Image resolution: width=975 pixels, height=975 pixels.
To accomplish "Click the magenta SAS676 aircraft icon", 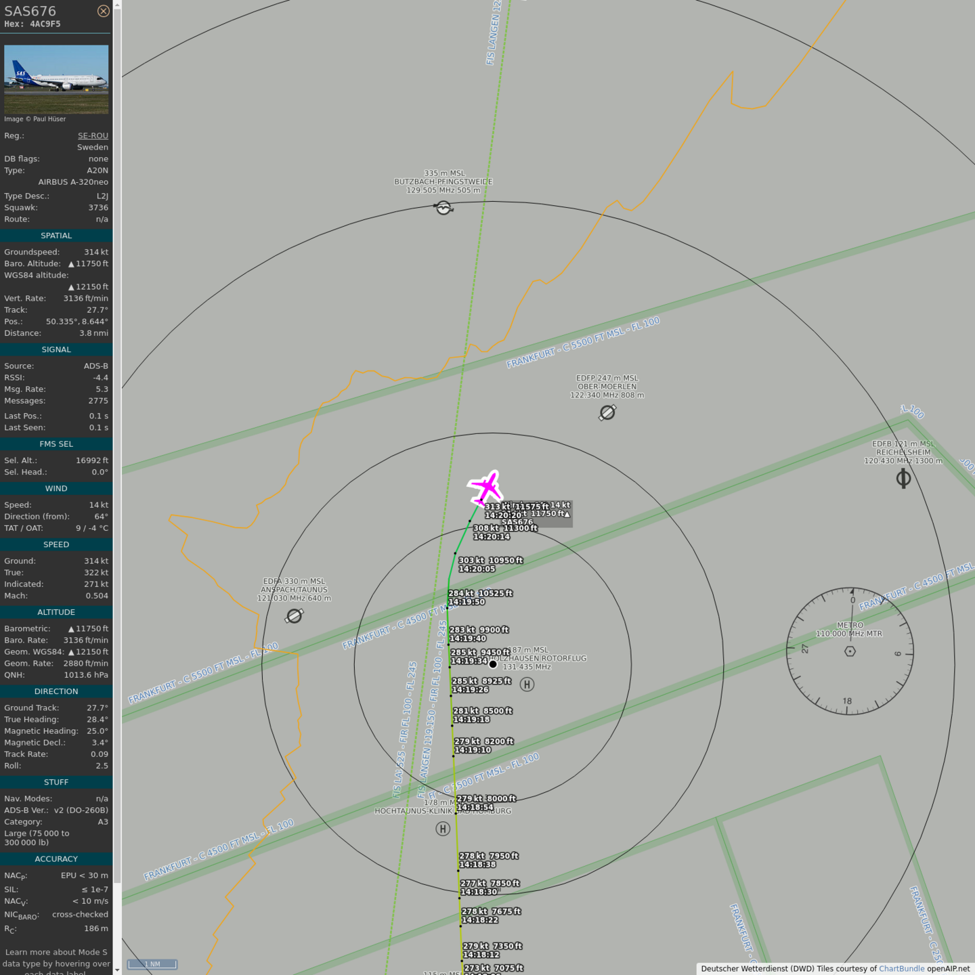I will (x=485, y=487).
